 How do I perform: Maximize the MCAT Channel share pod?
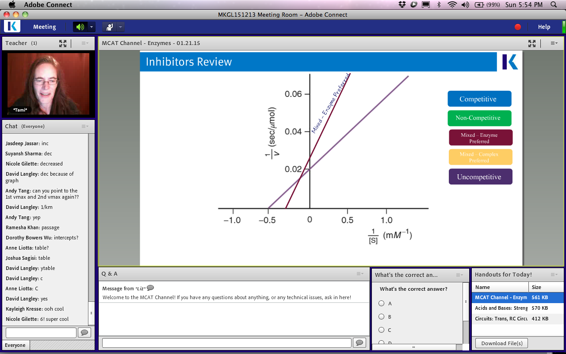coord(532,43)
